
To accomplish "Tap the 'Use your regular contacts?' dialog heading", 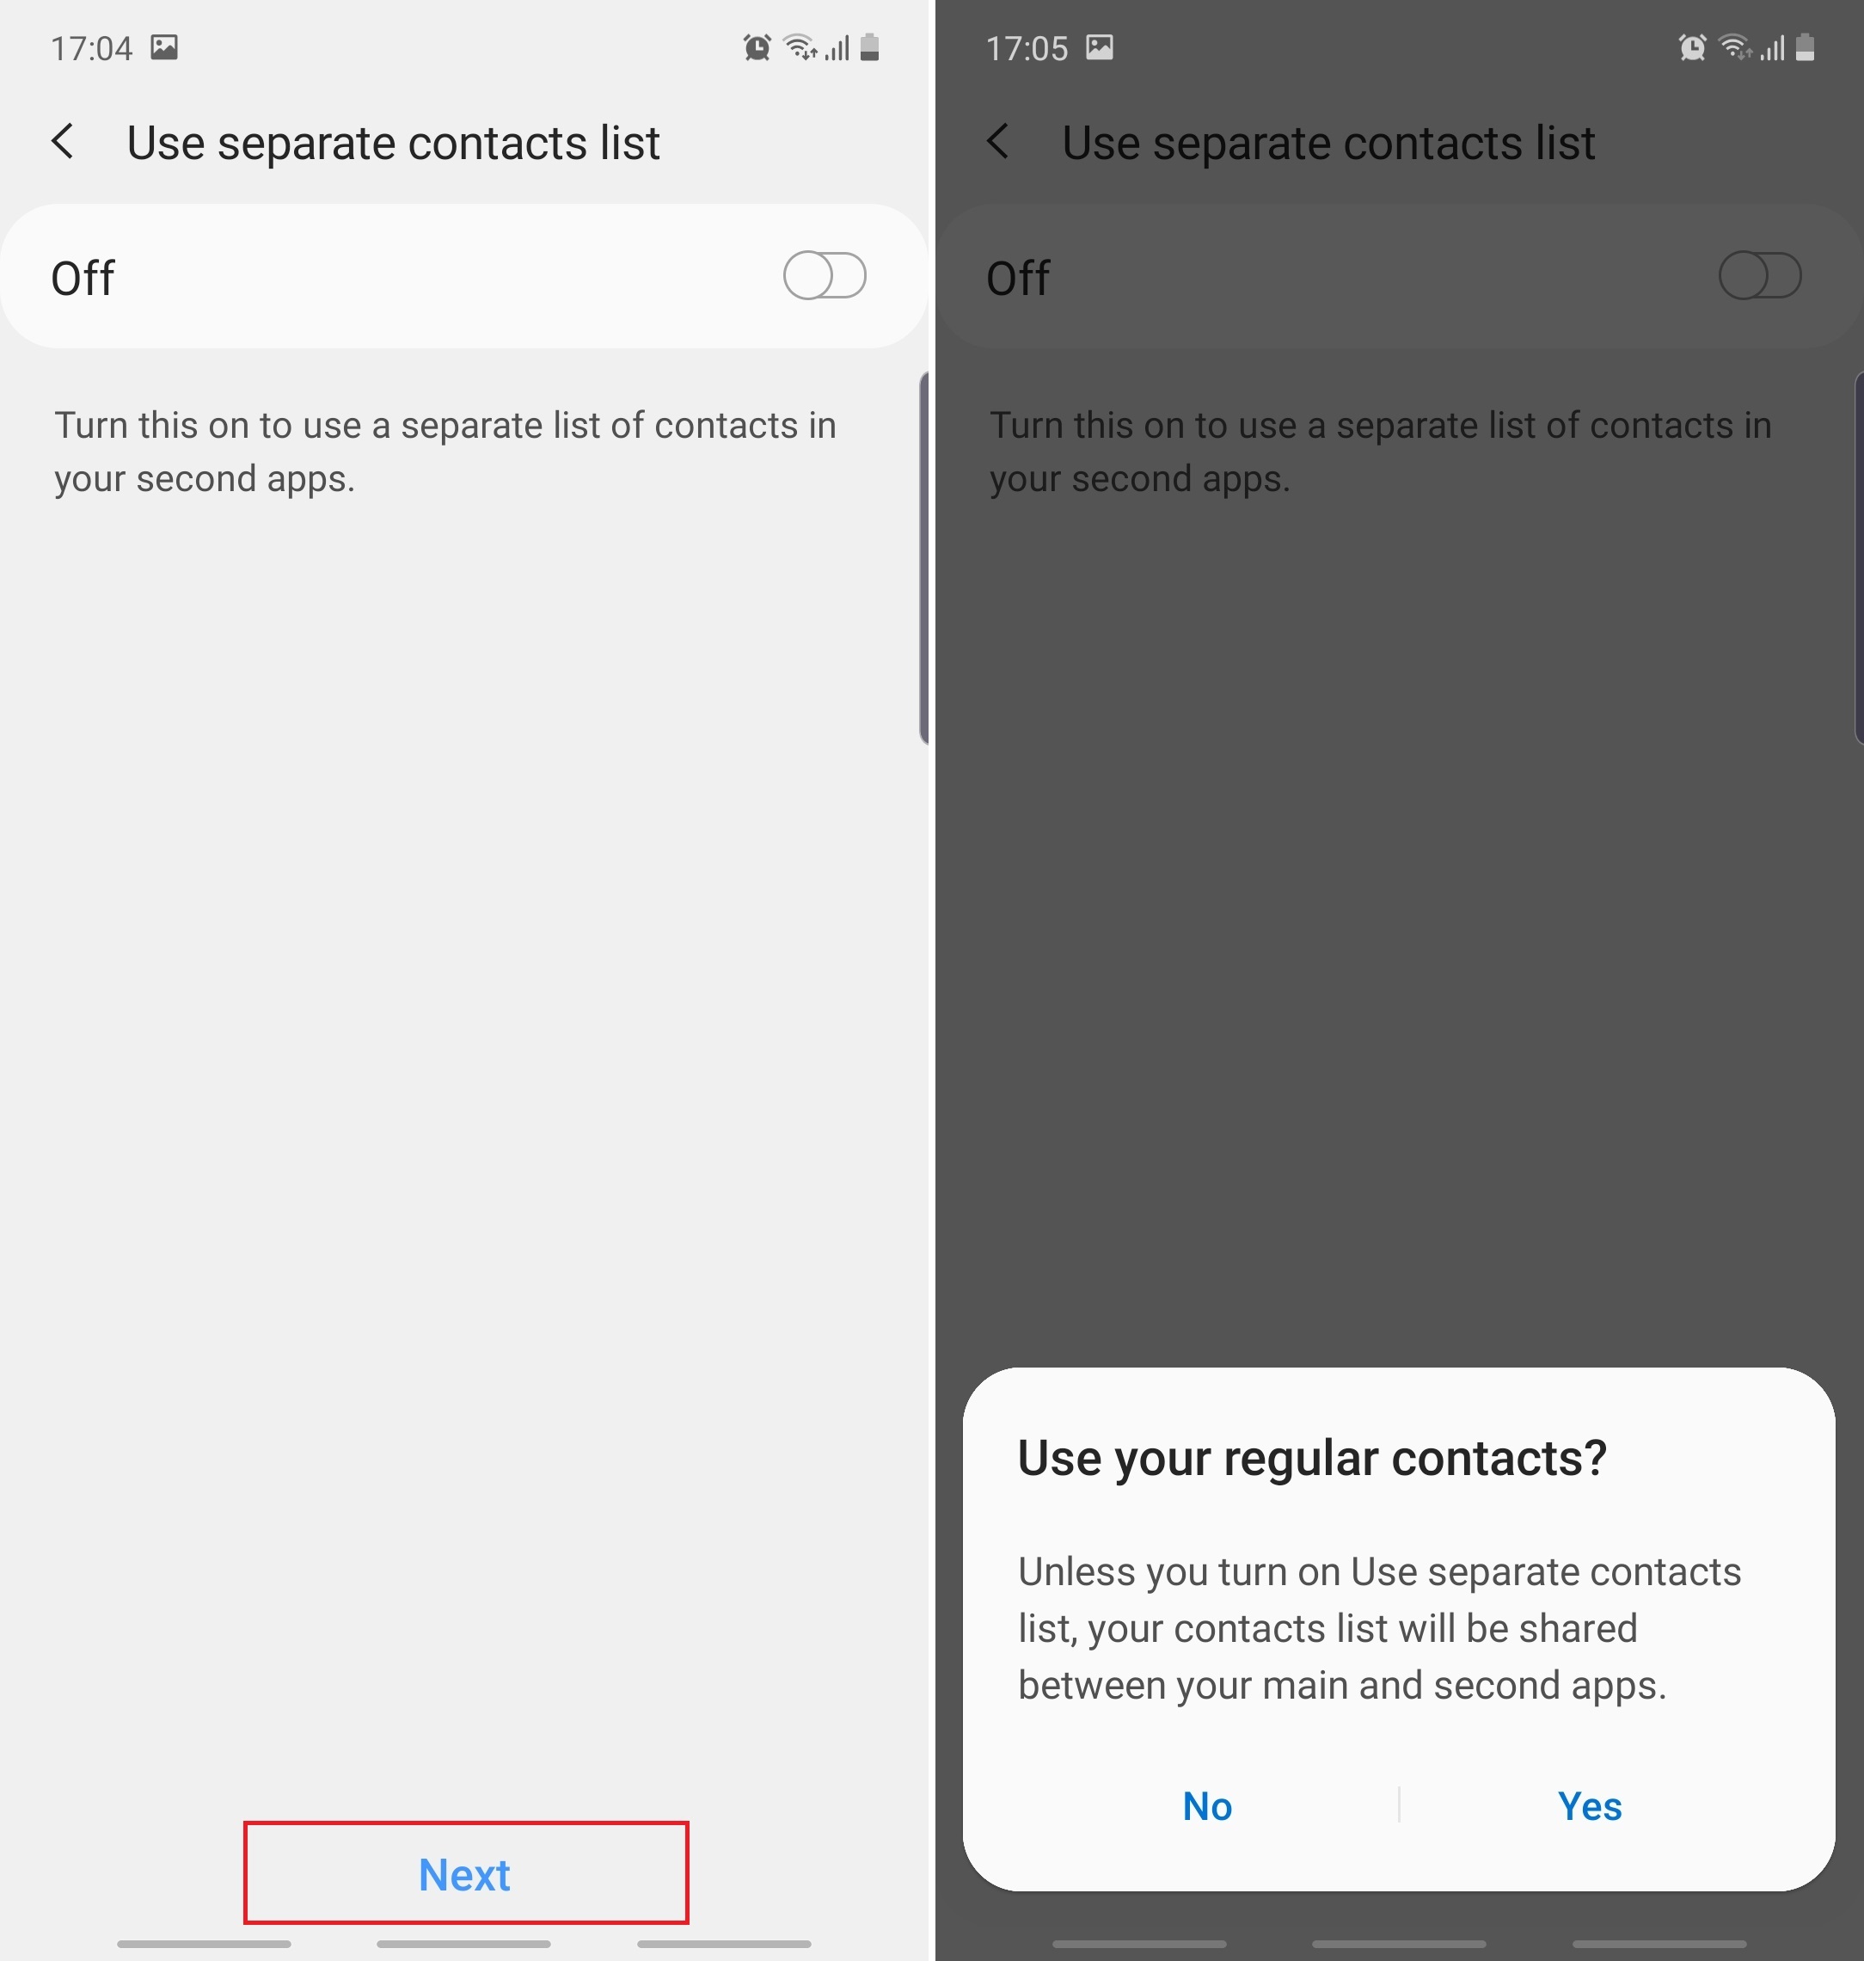I will coord(1311,1458).
